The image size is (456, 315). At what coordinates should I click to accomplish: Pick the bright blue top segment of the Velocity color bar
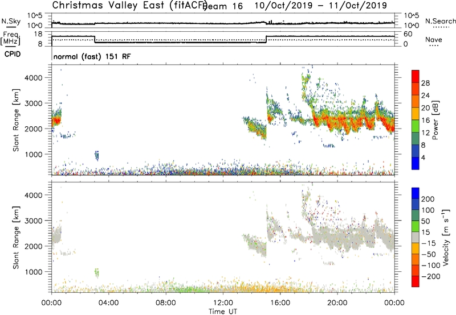[416, 193]
